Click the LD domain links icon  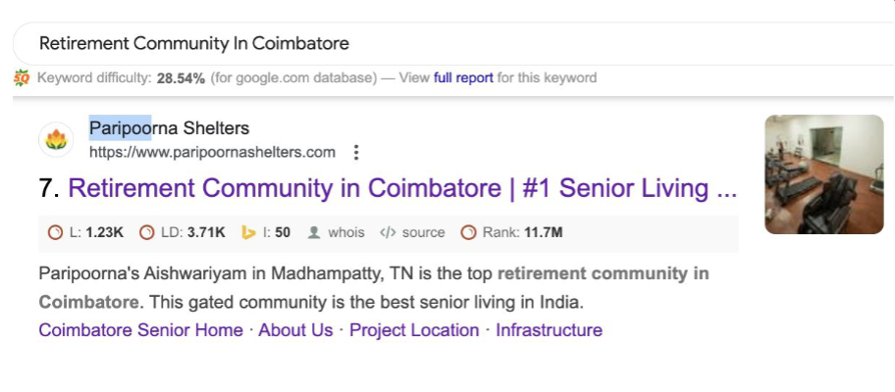coord(147,232)
